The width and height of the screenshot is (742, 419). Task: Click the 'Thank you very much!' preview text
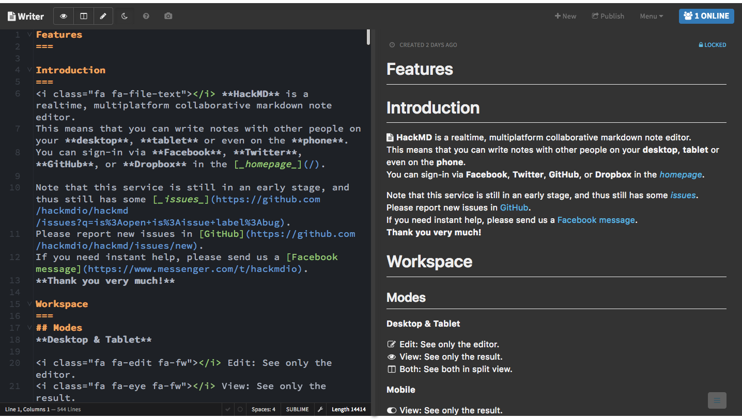434,232
